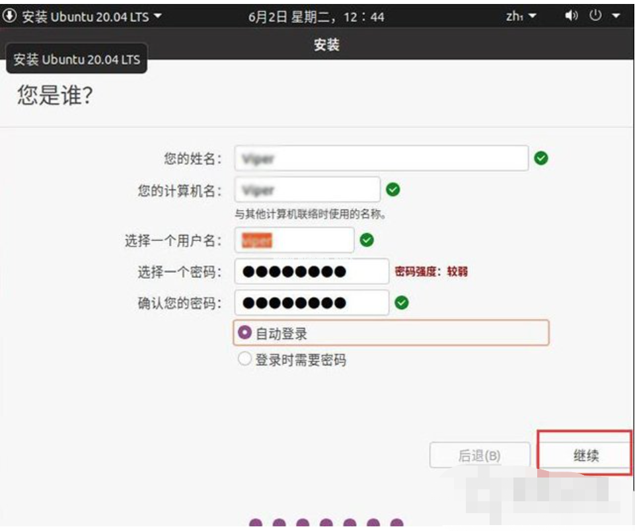
Task: Click the green checkmark beside 确认您的密码 field
Action: pyautogui.click(x=401, y=303)
